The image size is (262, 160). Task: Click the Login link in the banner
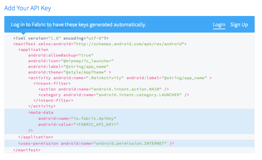(x=219, y=25)
